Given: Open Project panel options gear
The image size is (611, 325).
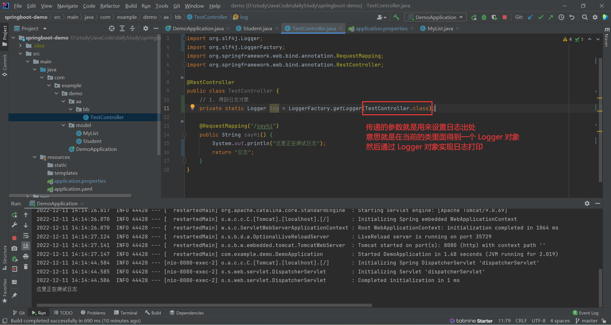Looking at the screenshot, I should [x=146, y=29].
